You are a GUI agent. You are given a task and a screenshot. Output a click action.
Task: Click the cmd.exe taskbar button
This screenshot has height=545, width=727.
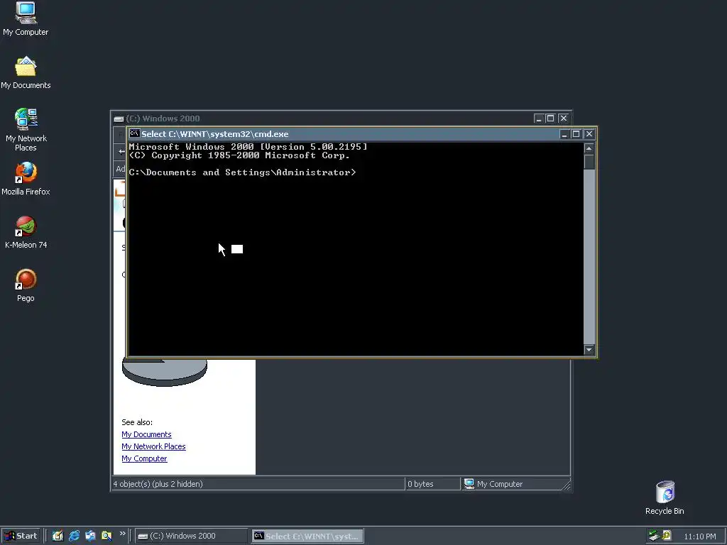tap(307, 536)
